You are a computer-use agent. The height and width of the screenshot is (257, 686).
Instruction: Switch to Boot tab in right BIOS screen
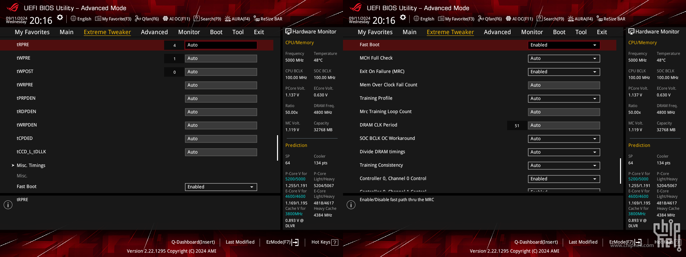559,32
